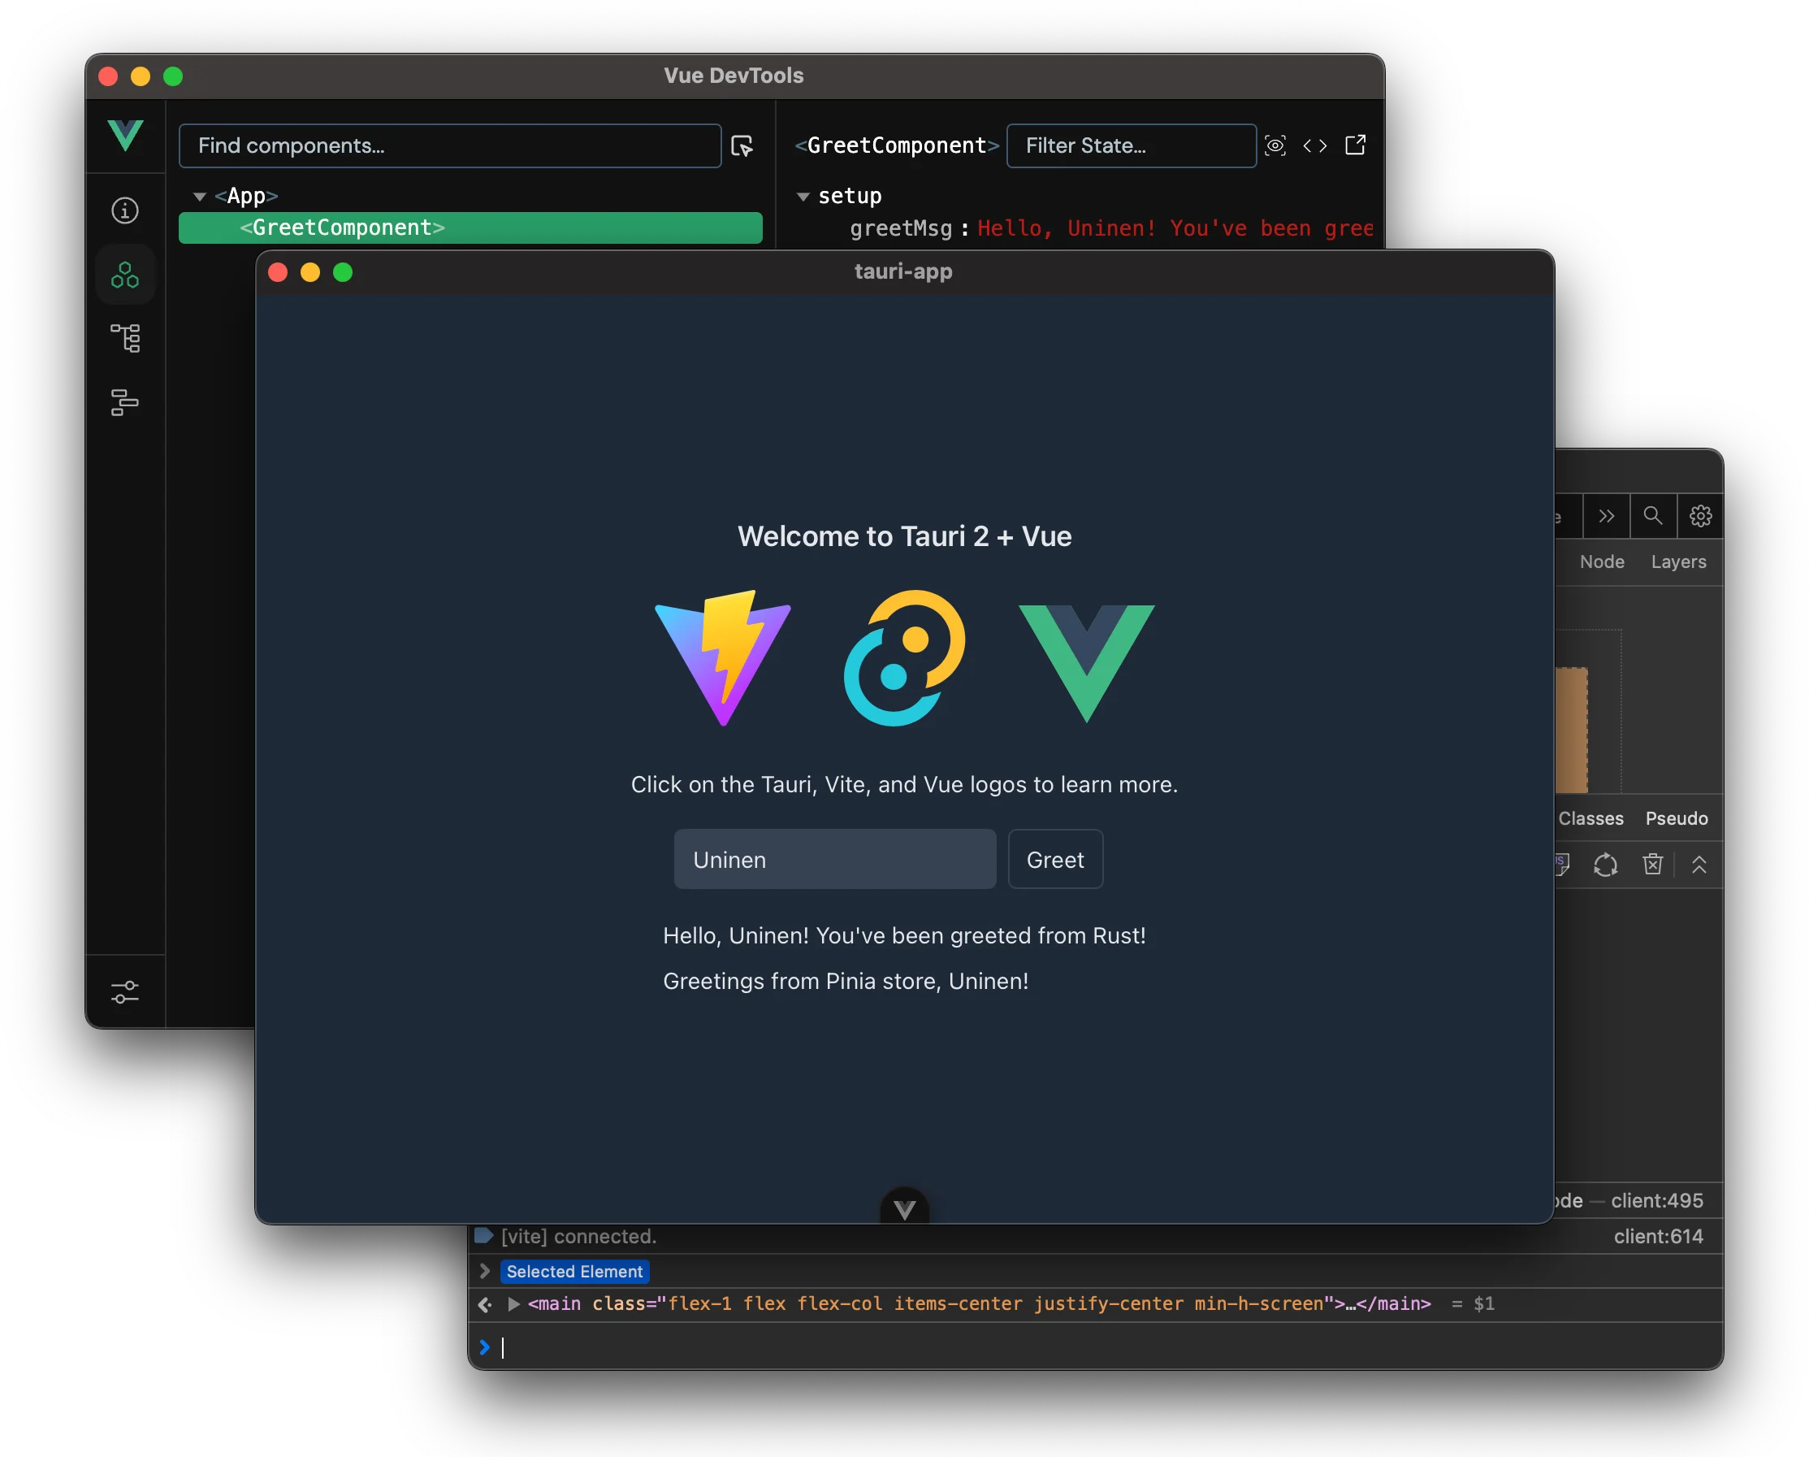This screenshot has height=1457, width=1809.
Task: Open the Node tab in inspector
Action: click(1602, 562)
